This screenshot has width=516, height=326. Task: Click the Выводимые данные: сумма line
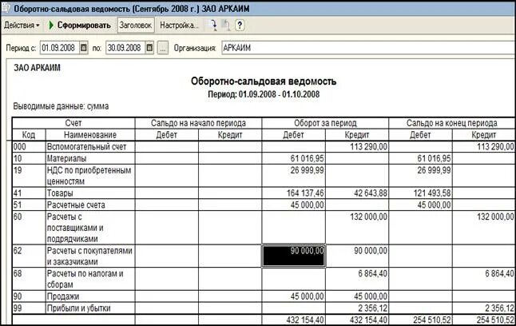(61, 106)
